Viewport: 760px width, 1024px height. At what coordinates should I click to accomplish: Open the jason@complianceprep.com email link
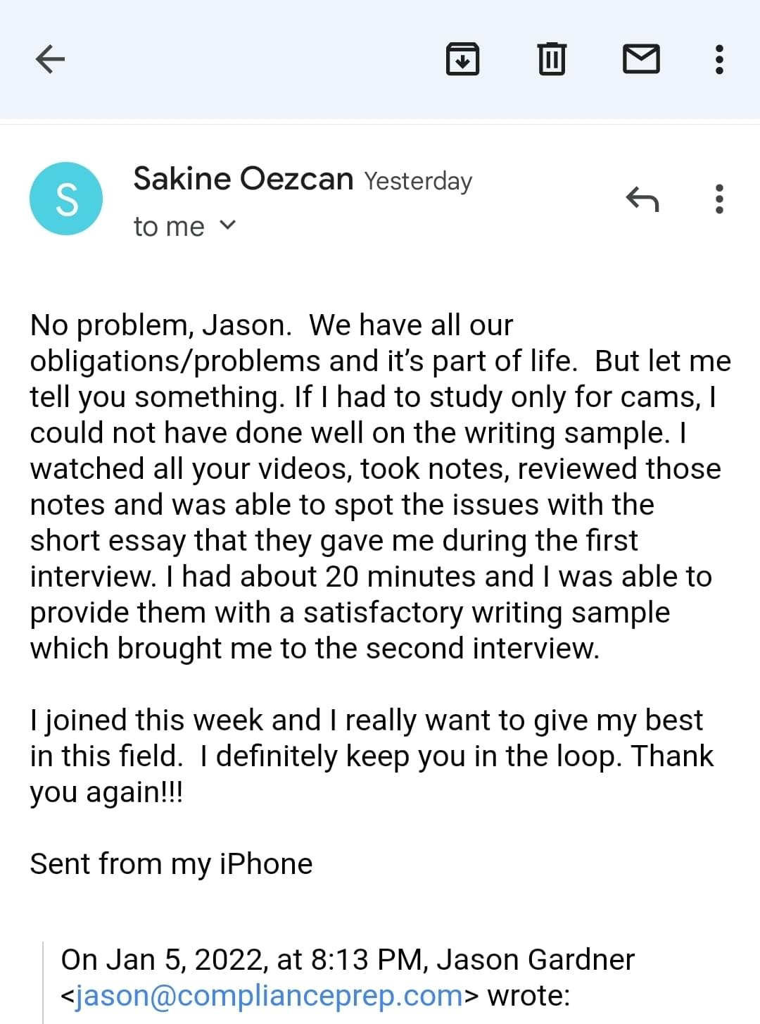270,996
